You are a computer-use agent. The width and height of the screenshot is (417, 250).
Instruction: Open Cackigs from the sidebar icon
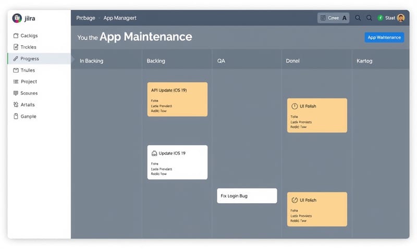(x=16, y=35)
